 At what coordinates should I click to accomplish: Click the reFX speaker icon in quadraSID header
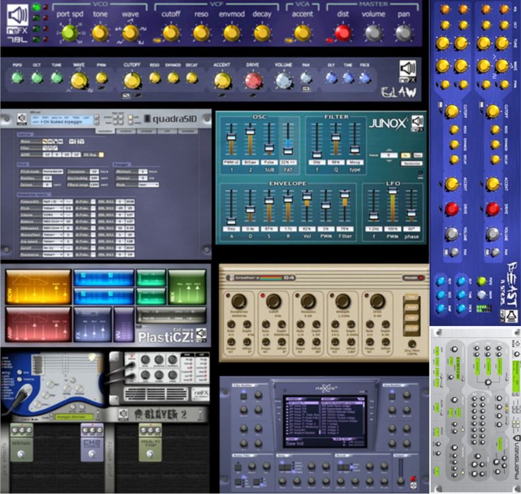pos(22,119)
